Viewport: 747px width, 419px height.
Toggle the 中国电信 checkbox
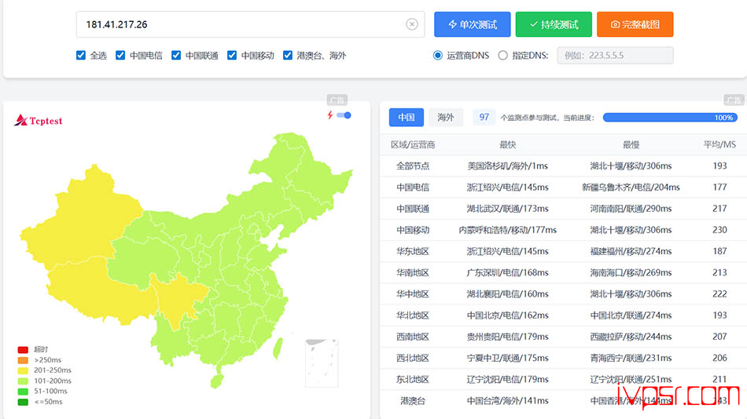coord(120,55)
